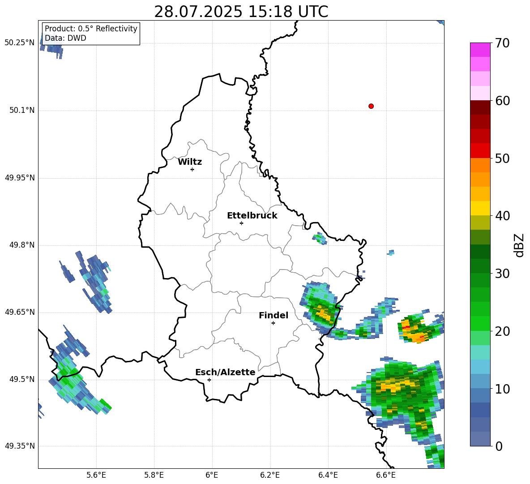The height and width of the screenshot is (484, 530).
Task: Click the storm cell northeast of Findel
Action: [x=321, y=306]
